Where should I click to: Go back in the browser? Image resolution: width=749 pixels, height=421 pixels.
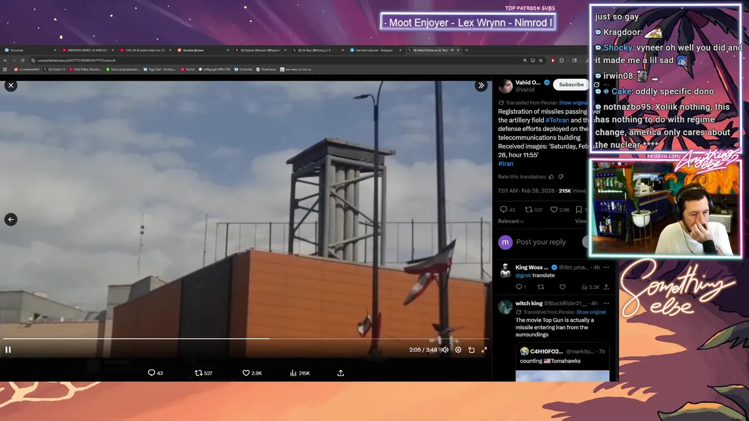(x=5, y=60)
